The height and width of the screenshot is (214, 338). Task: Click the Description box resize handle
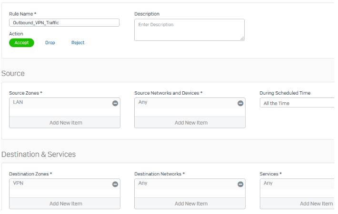(242, 38)
